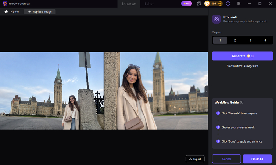Click the HitPaw FotorPea logo icon

pos(5,4)
